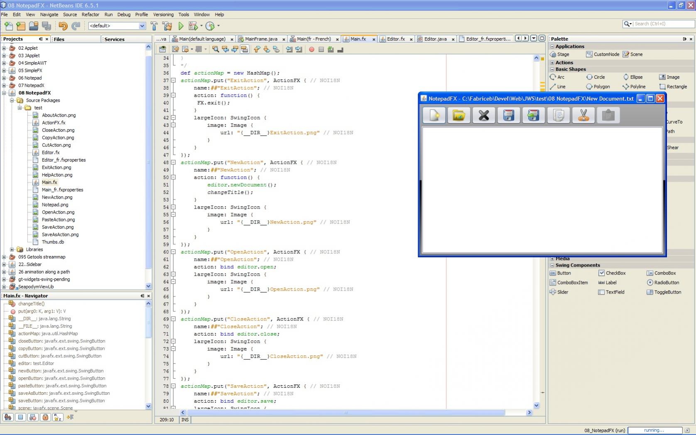Click the Save disk button in NotepadFX
The height and width of the screenshot is (435, 696).
pos(509,115)
